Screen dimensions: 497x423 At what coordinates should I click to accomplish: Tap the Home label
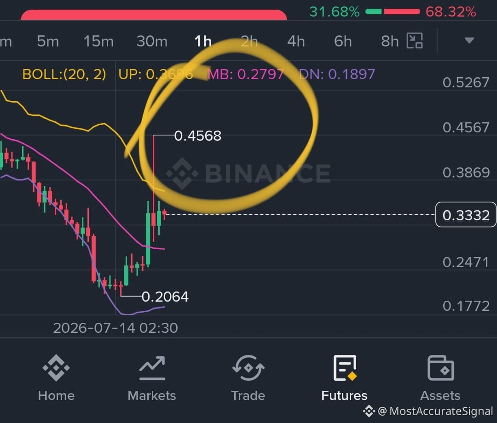(x=56, y=396)
